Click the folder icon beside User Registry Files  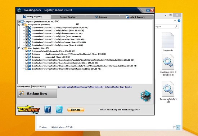coord(26,48)
